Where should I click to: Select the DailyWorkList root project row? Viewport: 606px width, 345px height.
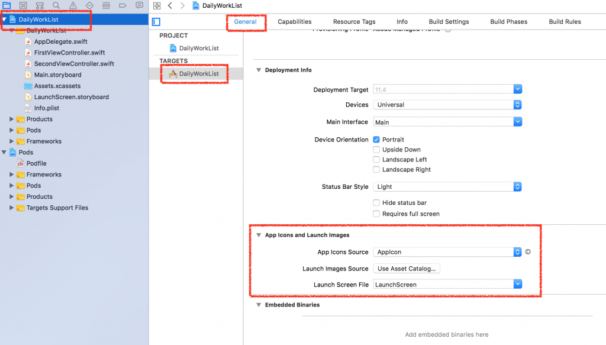click(74, 20)
